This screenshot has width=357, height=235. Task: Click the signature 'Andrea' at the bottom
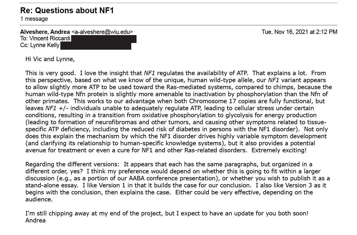tap(36, 220)
